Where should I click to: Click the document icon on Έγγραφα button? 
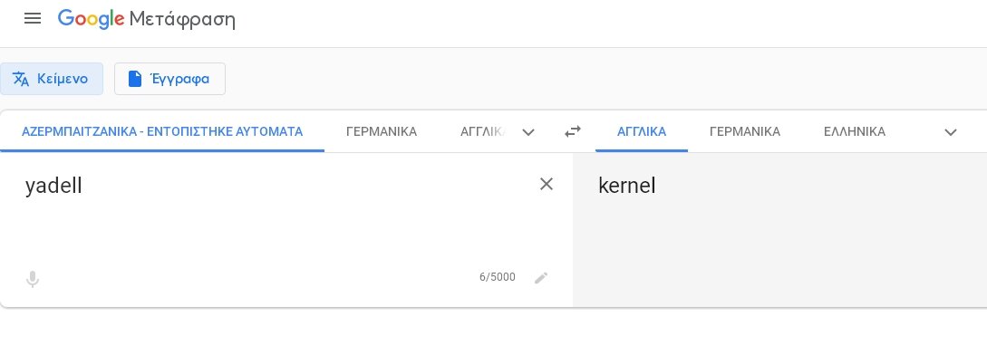[x=135, y=79]
